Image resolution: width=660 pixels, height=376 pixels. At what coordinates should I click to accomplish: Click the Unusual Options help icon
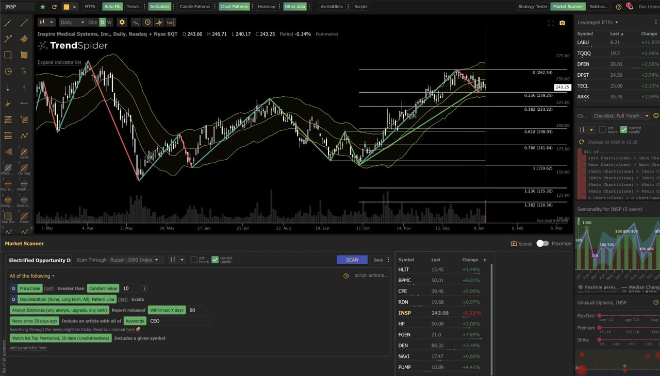(656, 302)
